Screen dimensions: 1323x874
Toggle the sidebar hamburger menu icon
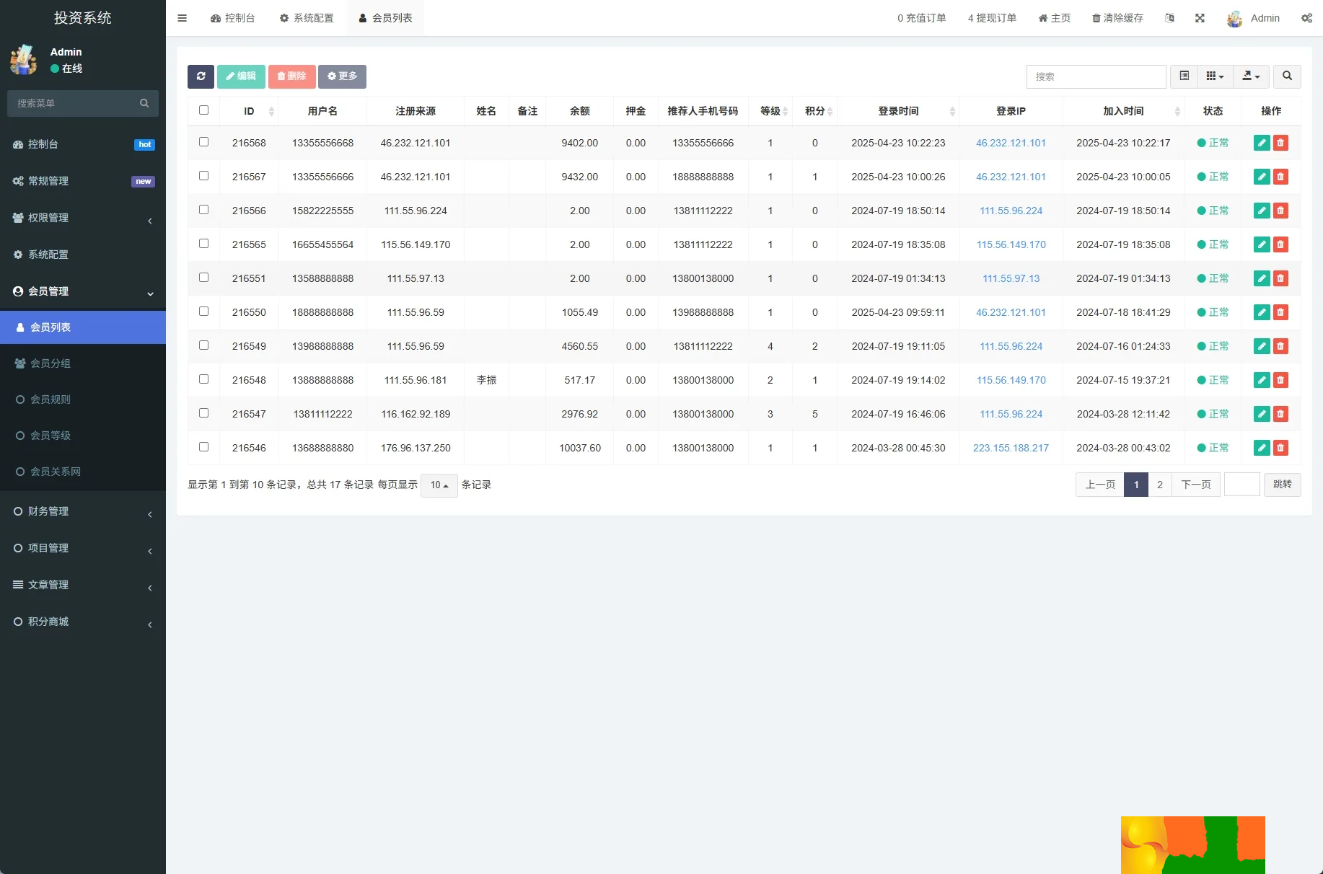click(x=183, y=18)
